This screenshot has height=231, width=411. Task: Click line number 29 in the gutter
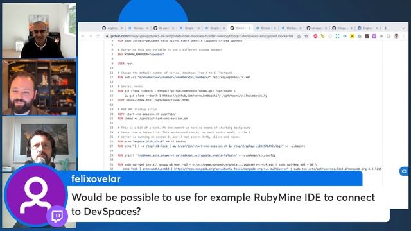pos(112,155)
